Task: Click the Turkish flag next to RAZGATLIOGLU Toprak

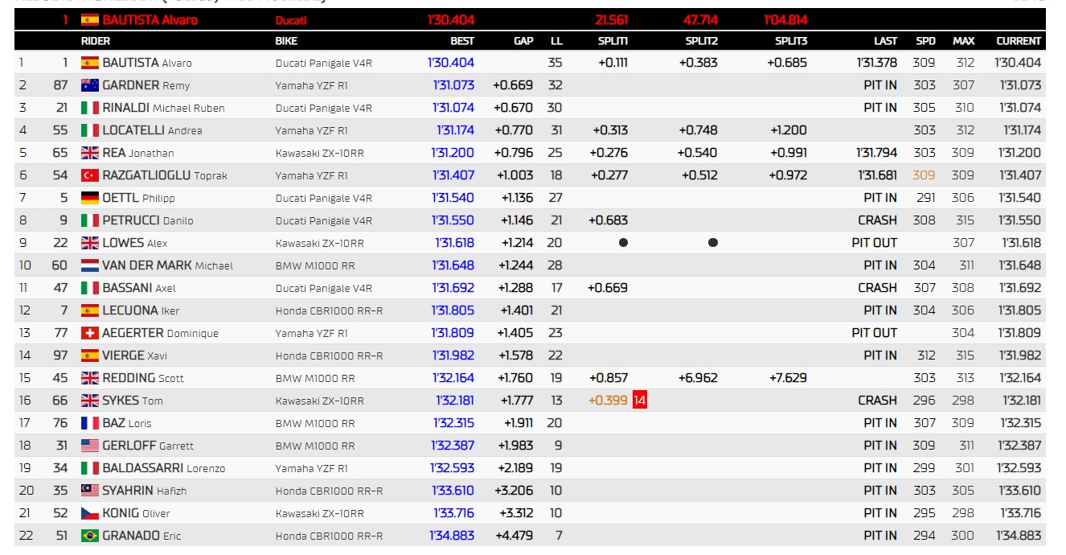Action: click(89, 175)
